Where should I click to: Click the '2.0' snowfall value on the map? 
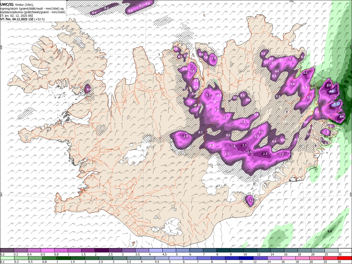(x=186, y=136)
